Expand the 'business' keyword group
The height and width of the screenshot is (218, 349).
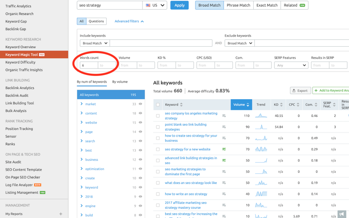tap(81, 159)
